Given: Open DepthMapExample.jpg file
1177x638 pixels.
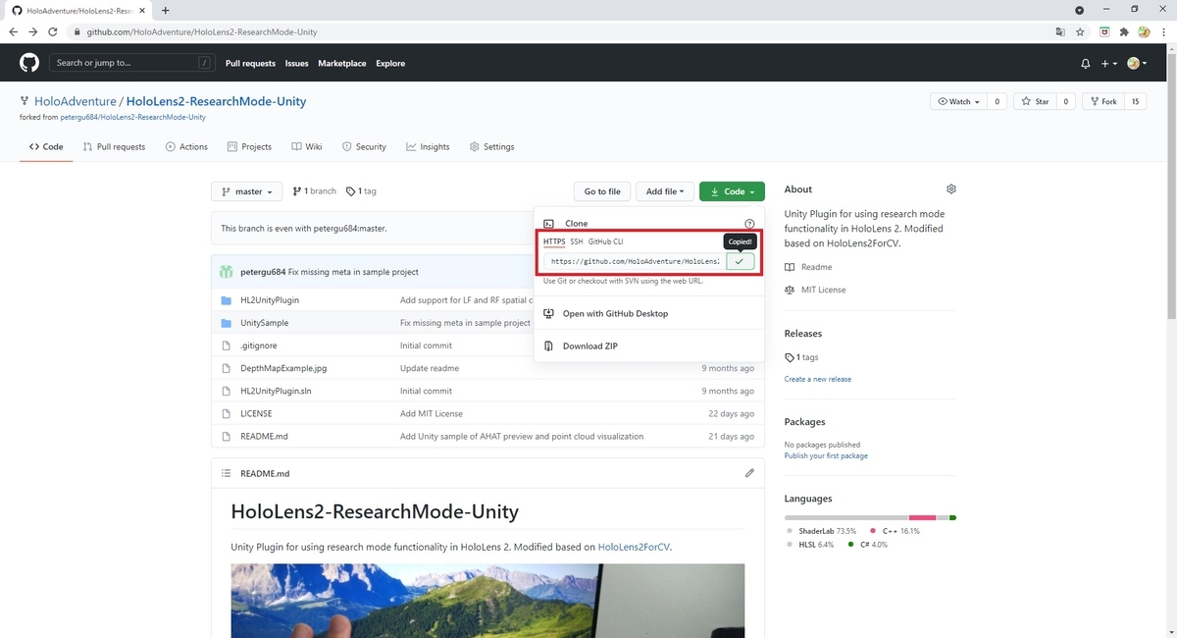Looking at the screenshot, I should [283, 368].
